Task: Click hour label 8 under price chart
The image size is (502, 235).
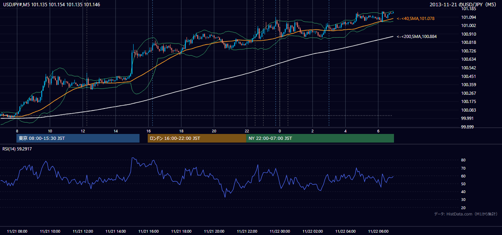Action: click(x=17, y=130)
